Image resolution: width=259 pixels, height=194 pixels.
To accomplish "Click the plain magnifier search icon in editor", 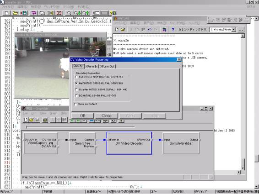I will (69, 13).
